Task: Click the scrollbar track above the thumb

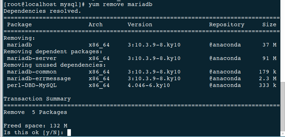Action: [283, 40]
